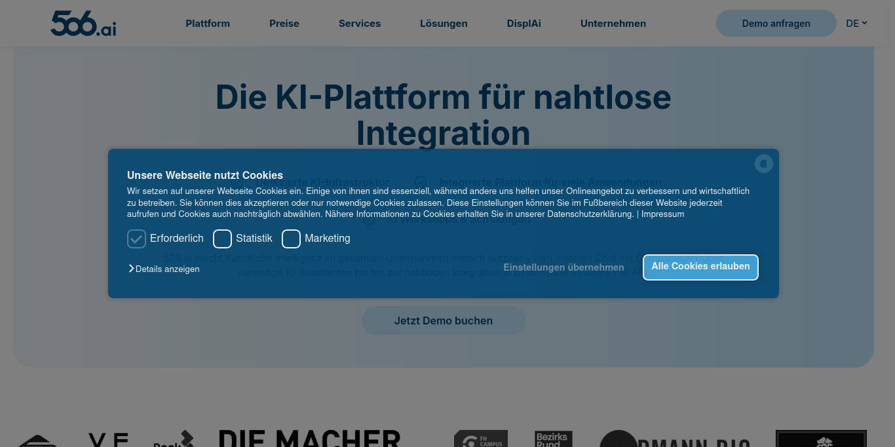This screenshot has height=447, width=895.
Task: Open the Impressum link
Action: [662, 214]
